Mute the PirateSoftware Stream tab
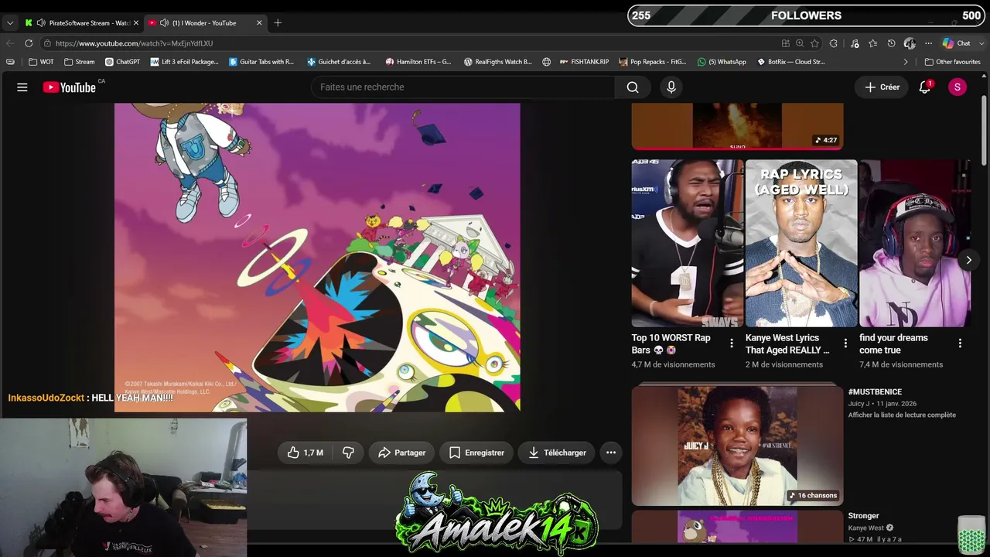The height and width of the screenshot is (557, 990). pos(41,22)
